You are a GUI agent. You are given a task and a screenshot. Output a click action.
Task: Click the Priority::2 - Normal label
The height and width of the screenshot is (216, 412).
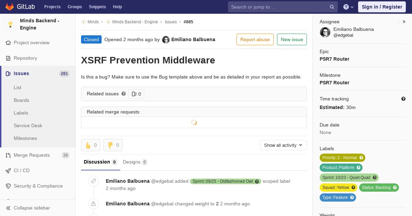click(342, 158)
